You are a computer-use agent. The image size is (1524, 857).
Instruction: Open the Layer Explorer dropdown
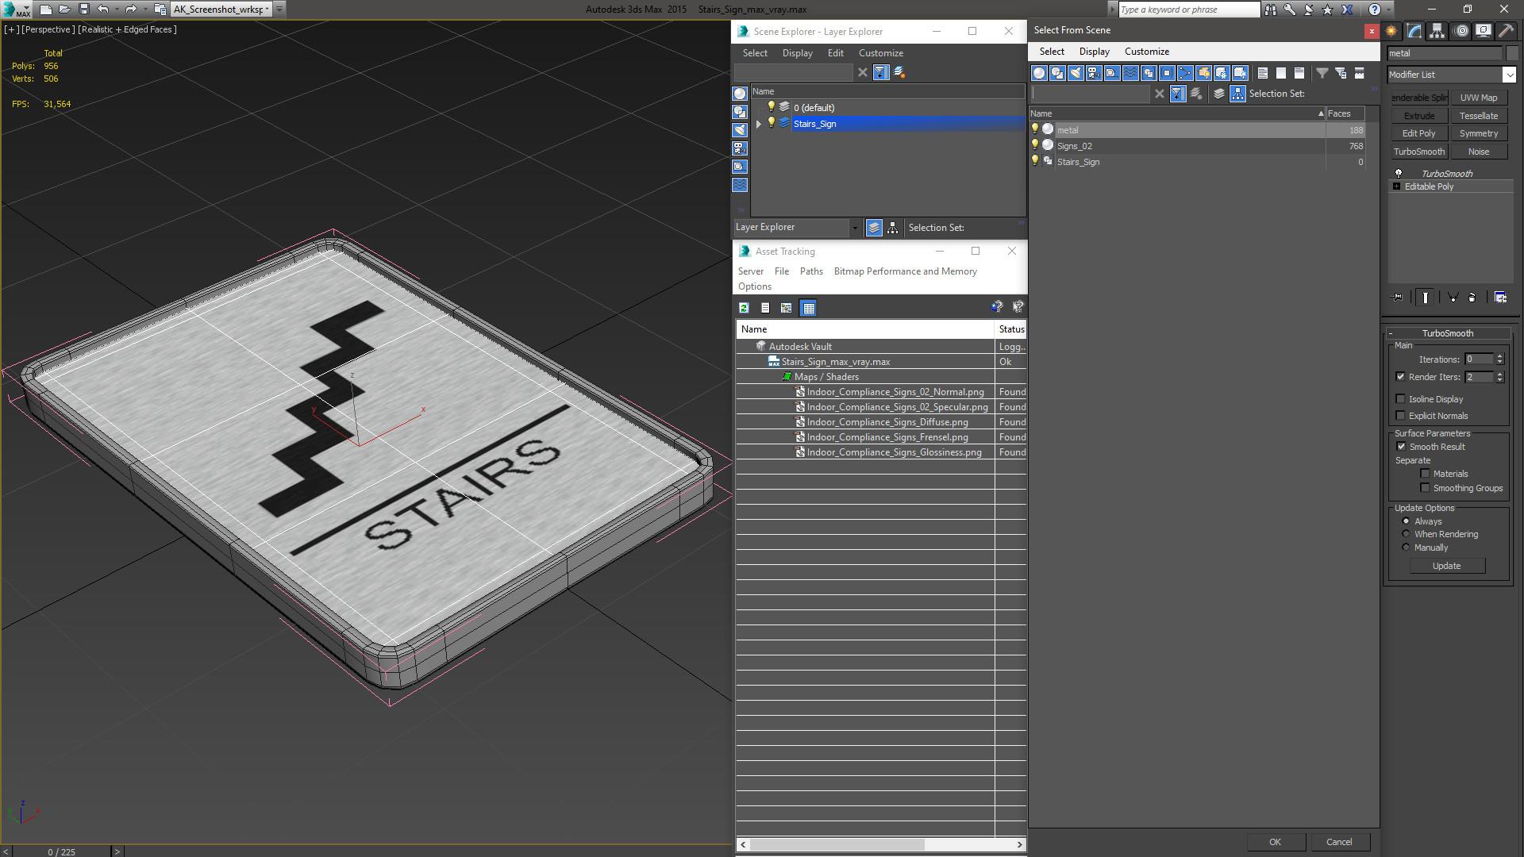(x=855, y=228)
